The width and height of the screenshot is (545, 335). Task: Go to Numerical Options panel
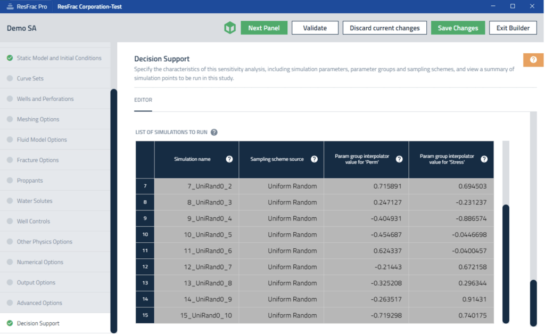(40, 262)
